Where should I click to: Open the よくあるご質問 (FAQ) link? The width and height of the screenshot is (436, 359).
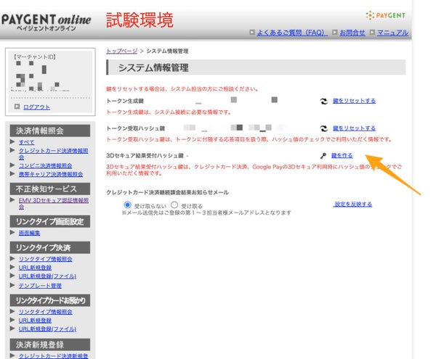291,33
